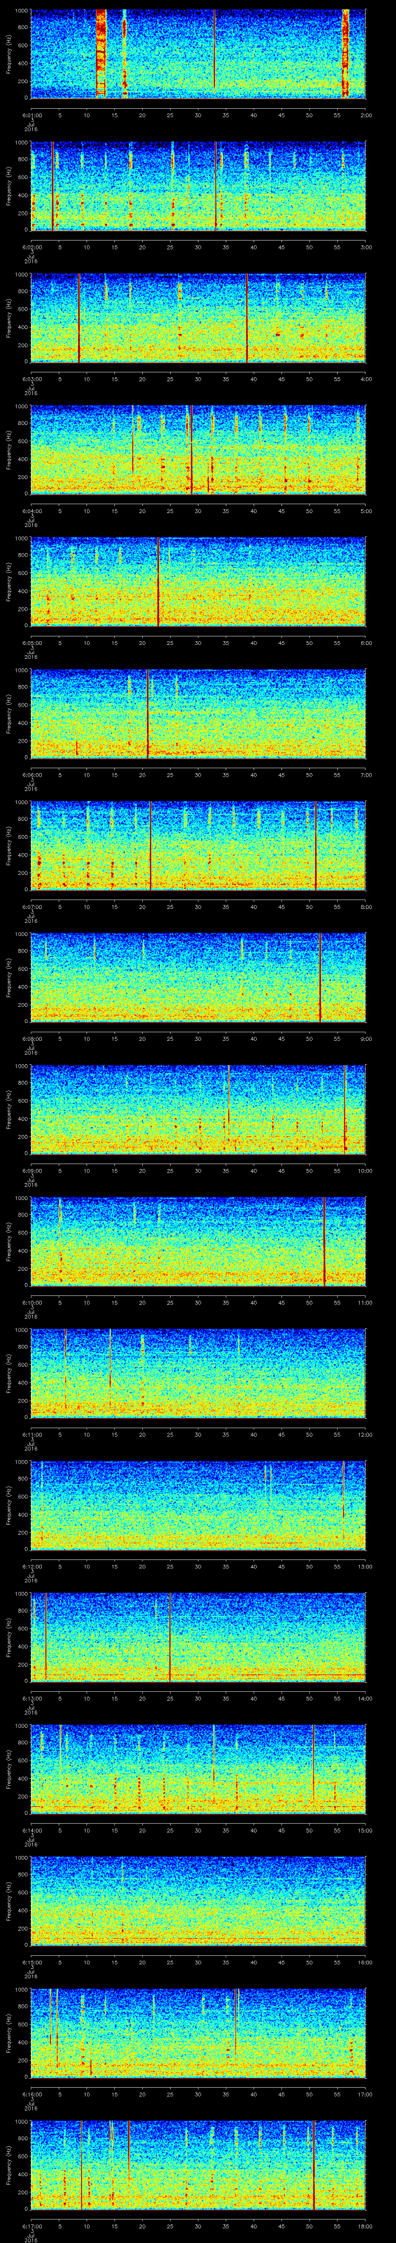Select the 6:12:00 time axis label
The width and height of the screenshot is (396, 2243).
[x=31, y=1566]
